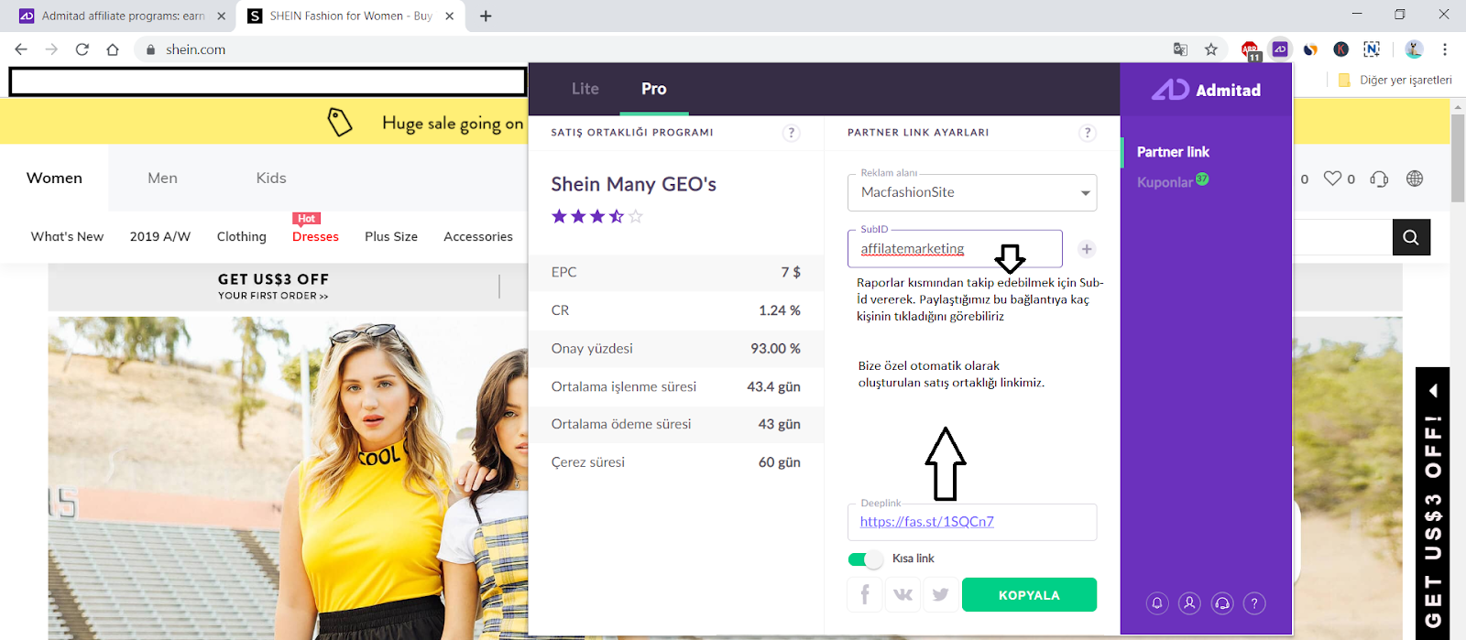Open Shein language globe icon

point(1415,179)
